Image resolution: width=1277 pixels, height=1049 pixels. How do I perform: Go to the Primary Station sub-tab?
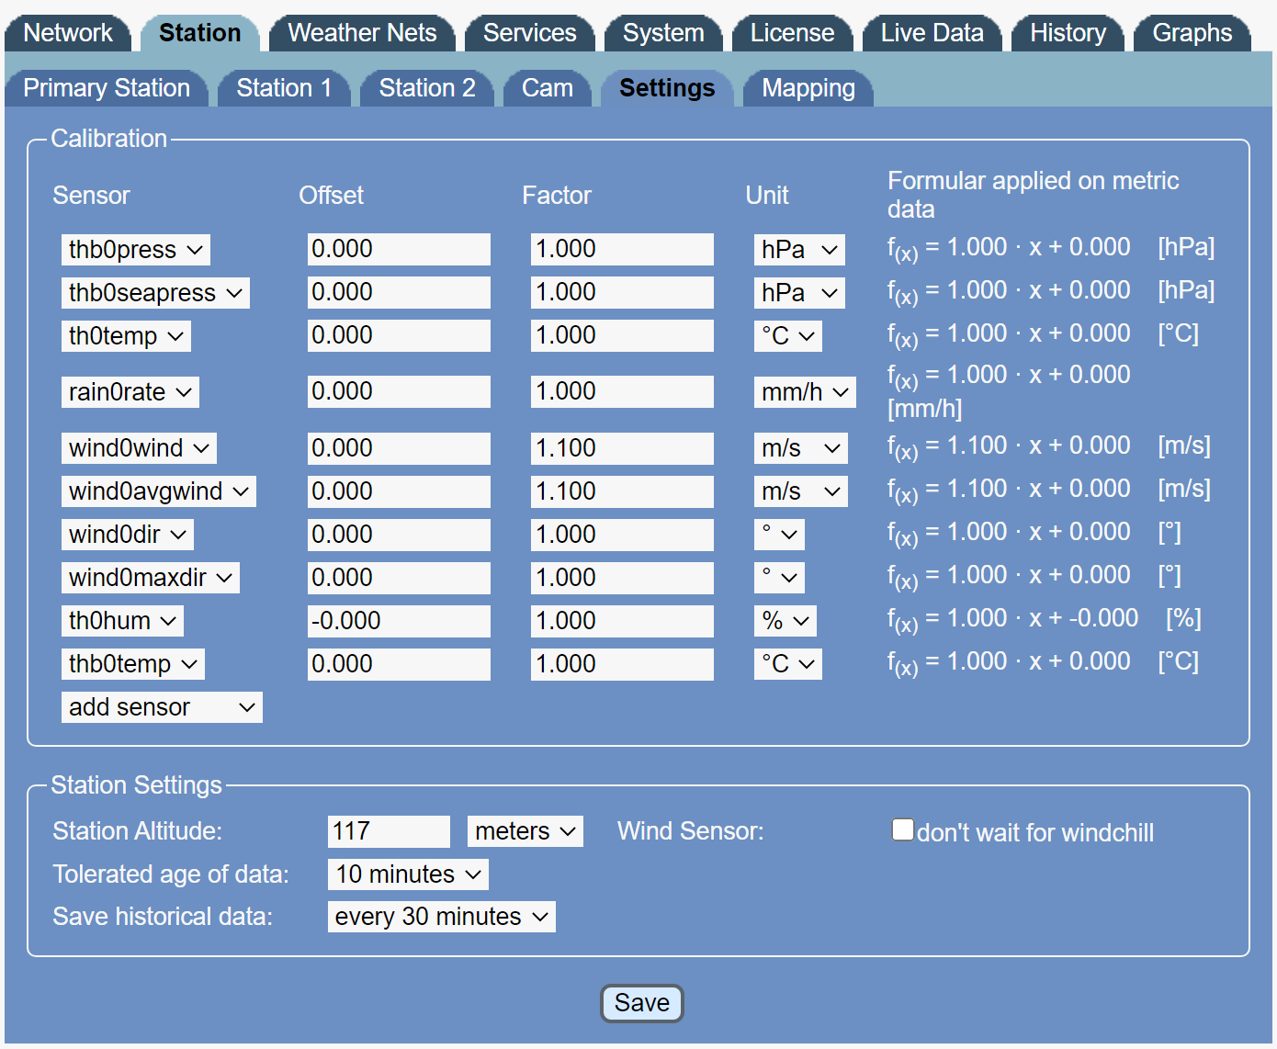(x=107, y=88)
